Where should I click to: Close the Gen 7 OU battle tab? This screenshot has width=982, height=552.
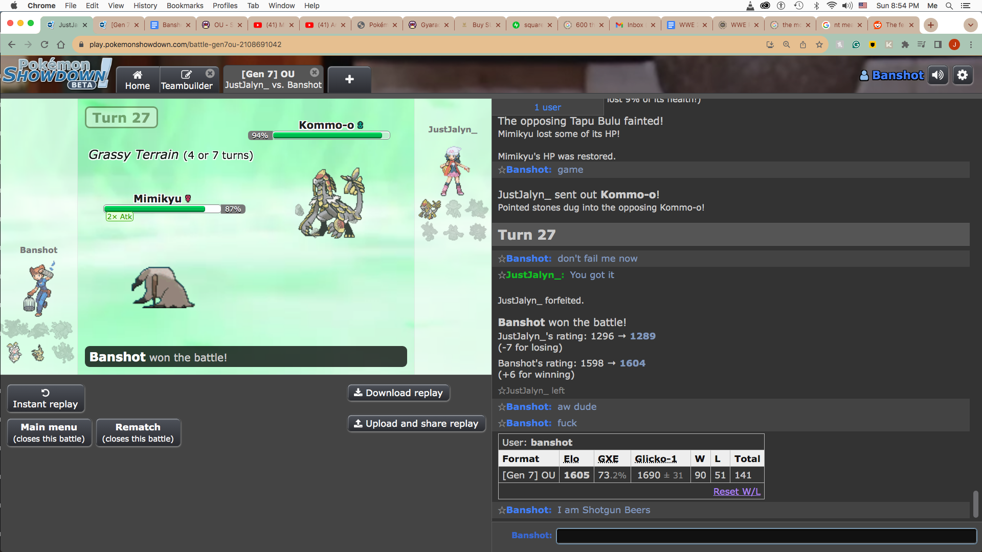pos(315,73)
